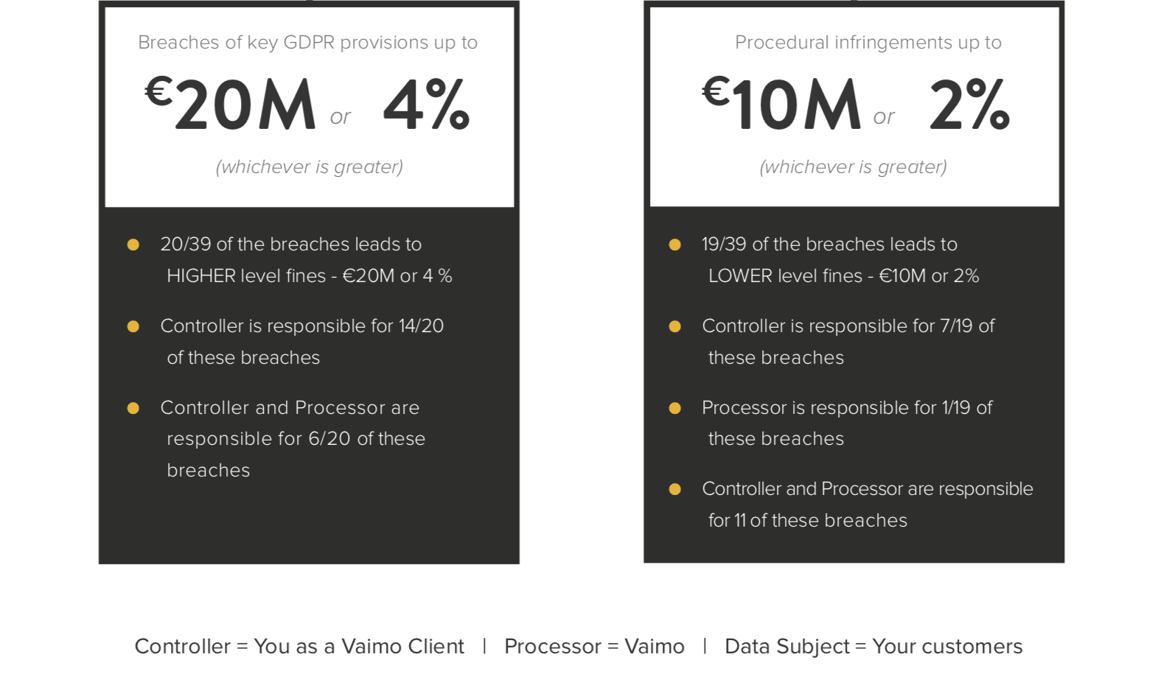The width and height of the screenshot is (1169, 674).
Task: Select the "Breaches of key GDPR provisions" heading
Action: [307, 43]
